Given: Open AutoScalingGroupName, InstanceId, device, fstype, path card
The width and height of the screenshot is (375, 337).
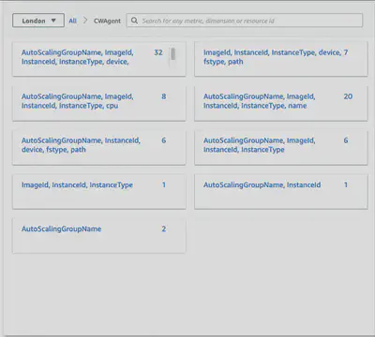Looking at the screenshot, I should pos(99,147).
